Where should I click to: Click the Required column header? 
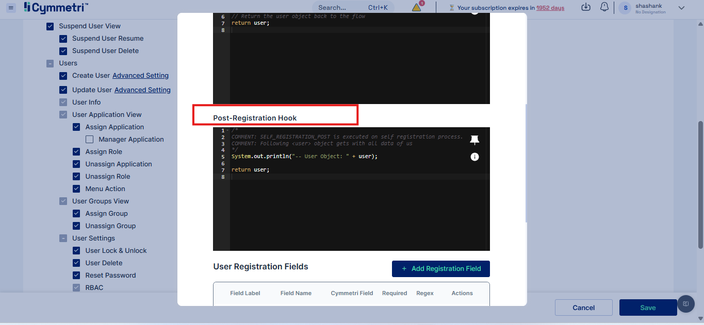(x=395, y=293)
